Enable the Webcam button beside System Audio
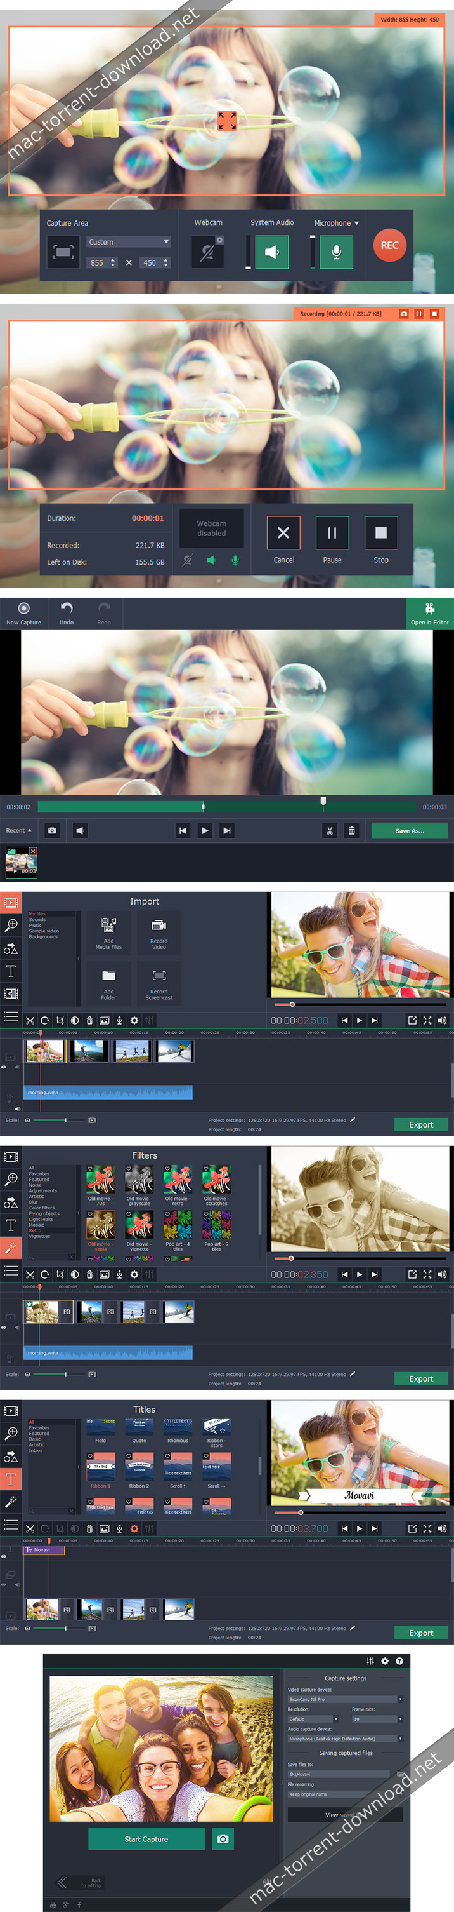Image resolution: width=454 pixels, height=1912 pixels. pyautogui.click(x=207, y=252)
